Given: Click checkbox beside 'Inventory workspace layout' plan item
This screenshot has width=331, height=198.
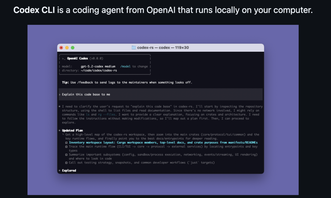Looking at the screenshot, I should coord(66,143).
